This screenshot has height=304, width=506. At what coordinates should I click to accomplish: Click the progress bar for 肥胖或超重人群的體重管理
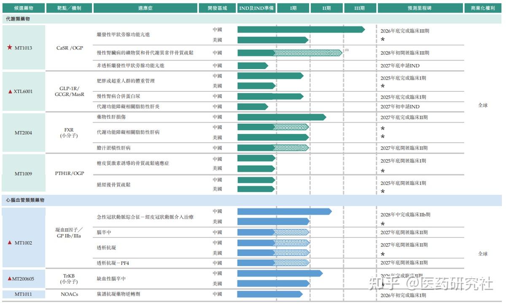270,76
